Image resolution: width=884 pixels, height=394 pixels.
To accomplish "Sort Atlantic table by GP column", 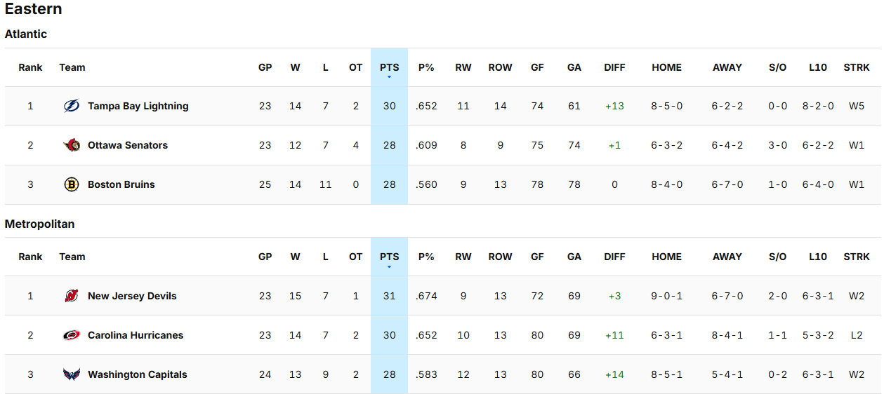I will 265,68.
